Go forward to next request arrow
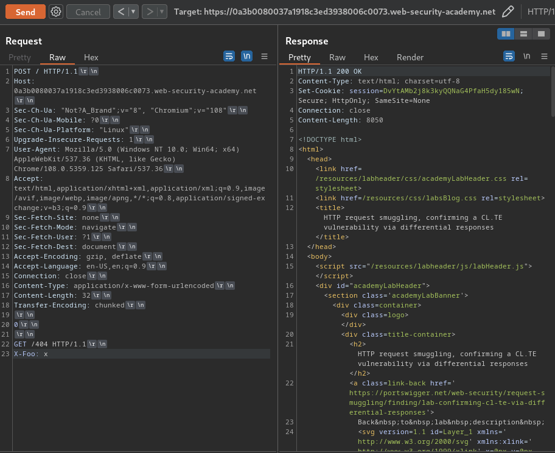Screen dimensions: 555x453 [150, 12]
